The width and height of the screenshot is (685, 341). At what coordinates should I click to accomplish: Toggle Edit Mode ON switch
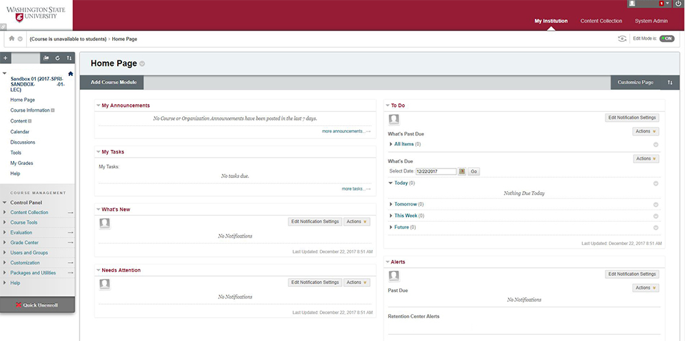[667, 38]
